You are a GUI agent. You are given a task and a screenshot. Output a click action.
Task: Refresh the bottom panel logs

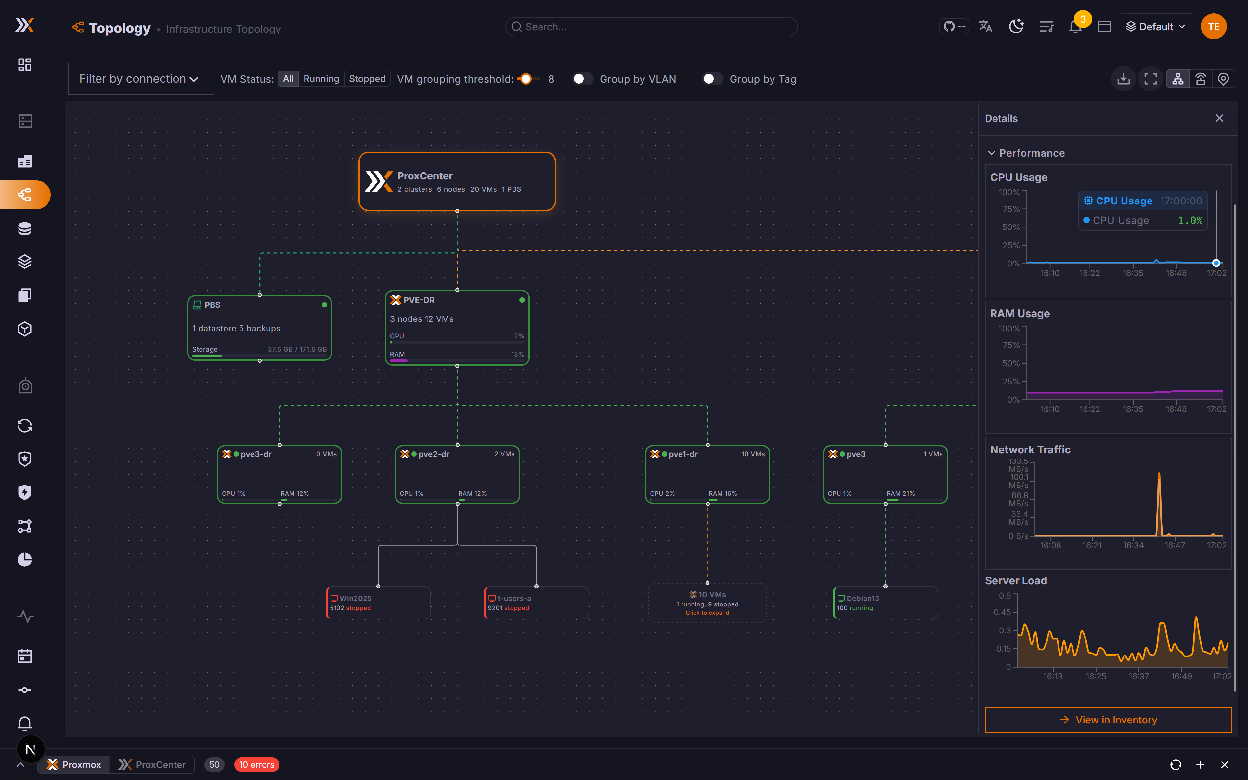[1176, 764]
